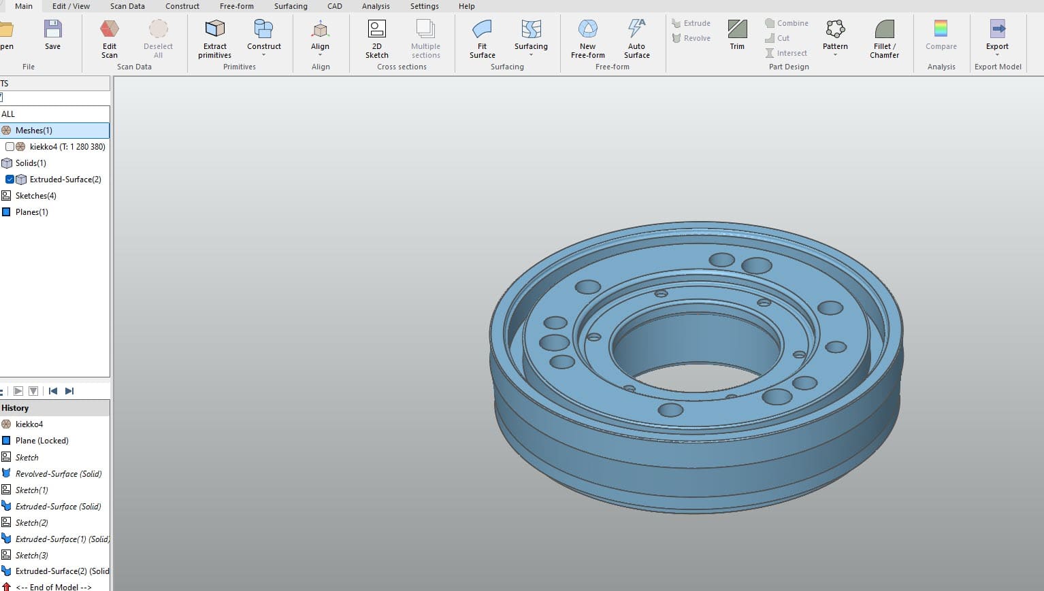Open the Export dropdown
1044x591 pixels.
click(x=997, y=55)
